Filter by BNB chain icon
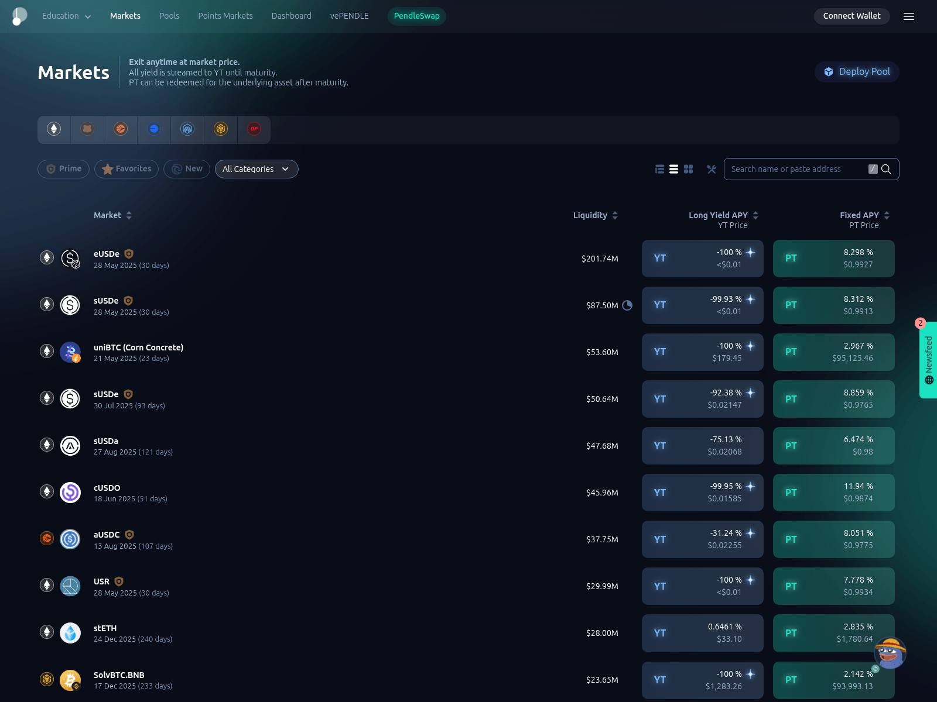The height and width of the screenshot is (702, 937). click(x=221, y=129)
